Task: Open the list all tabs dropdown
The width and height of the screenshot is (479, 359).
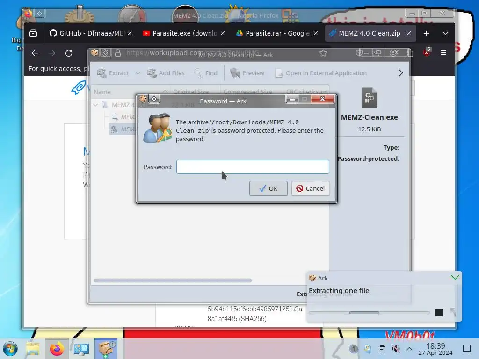Action: pyautogui.click(x=445, y=33)
